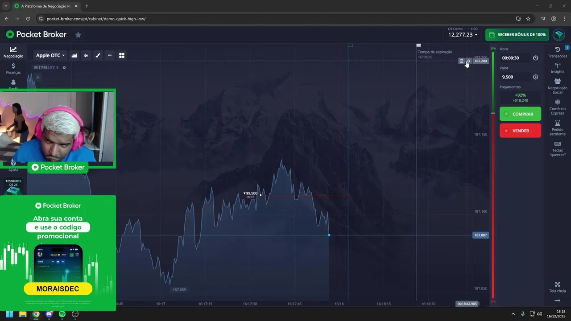Open the Finanças sidebar section
Screen dimensions: 571x321
13,68
